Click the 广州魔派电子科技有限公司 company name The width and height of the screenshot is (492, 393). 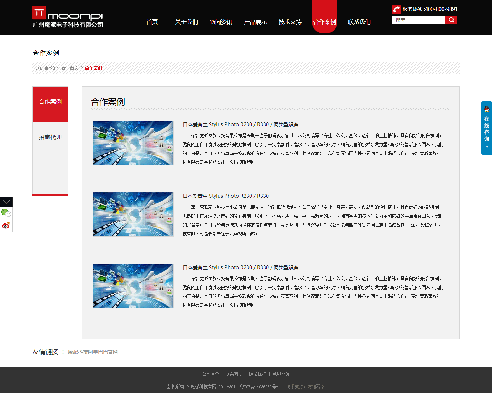click(68, 25)
